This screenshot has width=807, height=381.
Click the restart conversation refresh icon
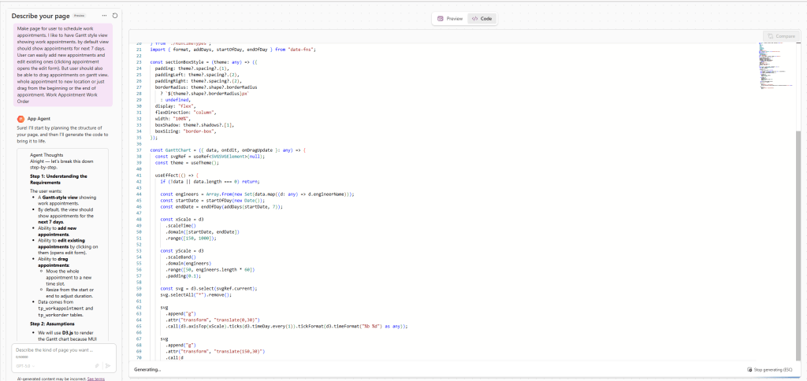(115, 15)
